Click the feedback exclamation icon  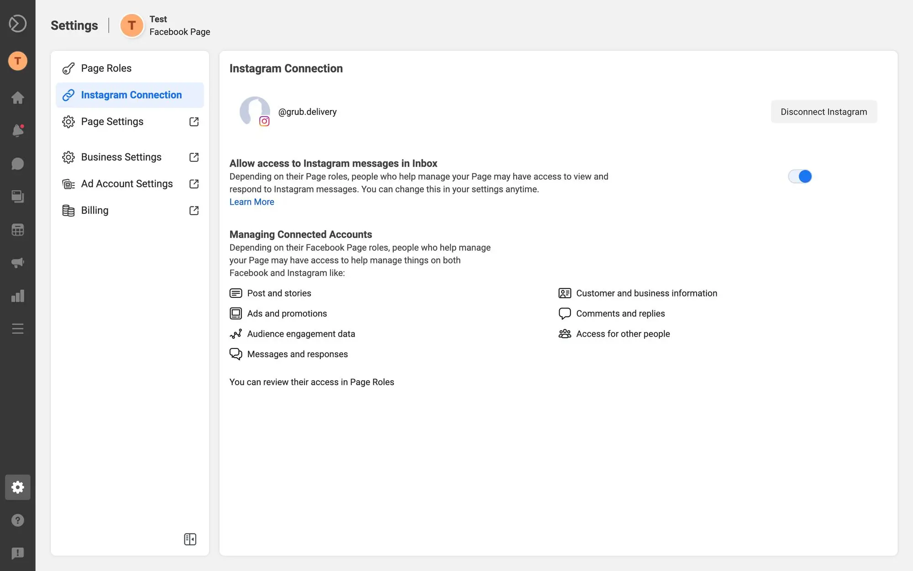pyautogui.click(x=17, y=553)
